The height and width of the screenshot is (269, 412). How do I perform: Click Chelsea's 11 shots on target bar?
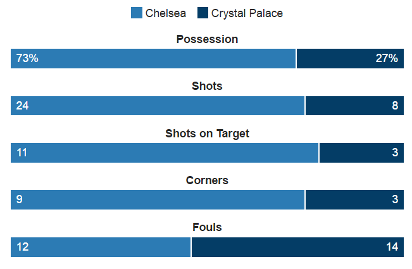(x=165, y=153)
